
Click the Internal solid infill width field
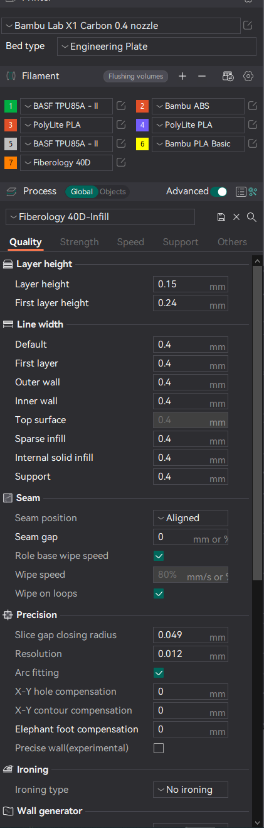pyautogui.click(x=191, y=458)
